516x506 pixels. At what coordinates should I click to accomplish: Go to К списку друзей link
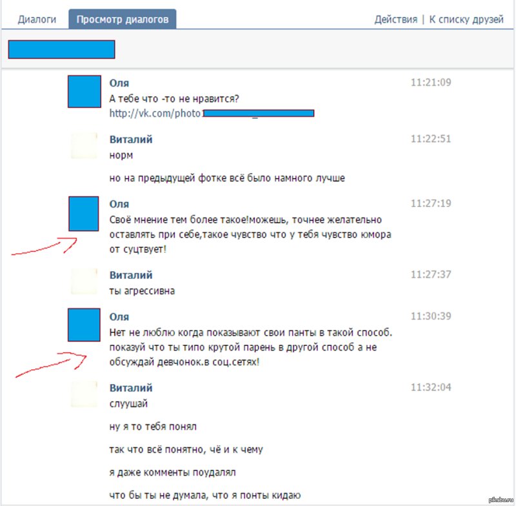pos(466,19)
